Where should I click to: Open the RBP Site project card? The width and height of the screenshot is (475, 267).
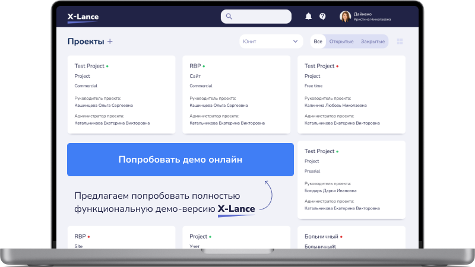[x=121, y=237]
